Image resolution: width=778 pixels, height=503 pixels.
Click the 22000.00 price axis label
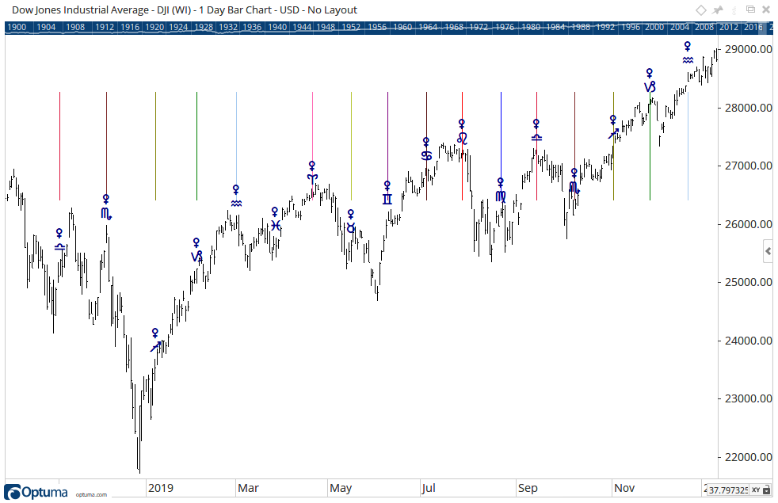point(748,457)
